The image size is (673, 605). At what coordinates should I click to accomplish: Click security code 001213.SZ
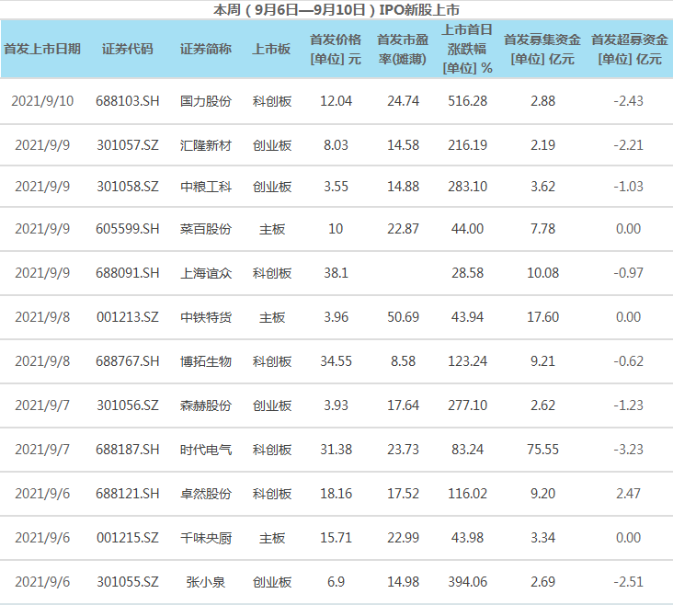[127, 317]
